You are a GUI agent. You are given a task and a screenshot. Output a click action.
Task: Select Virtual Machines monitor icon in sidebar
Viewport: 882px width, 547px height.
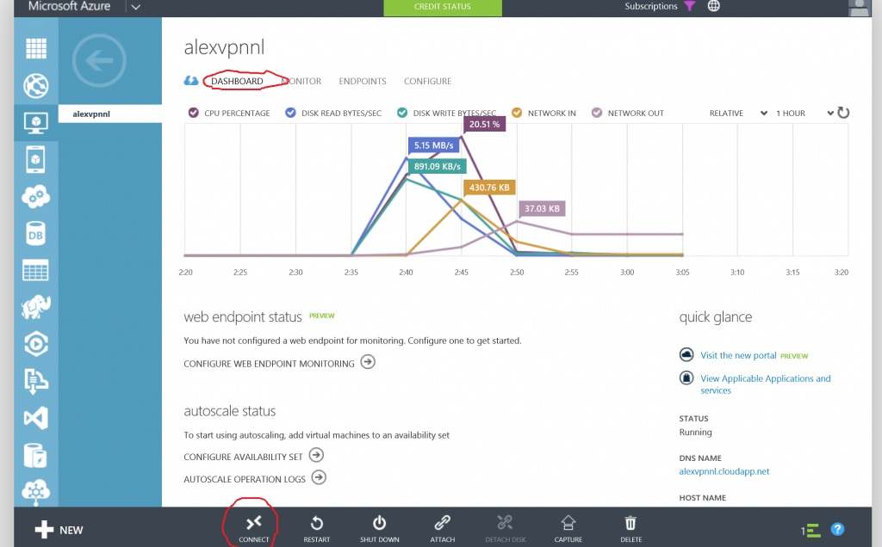coord(36,122)
